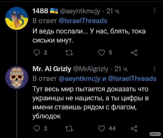Open @aeyntkmcjy mention in the second reply
Screen dimensions: 163x138
(x=79, y=79)
